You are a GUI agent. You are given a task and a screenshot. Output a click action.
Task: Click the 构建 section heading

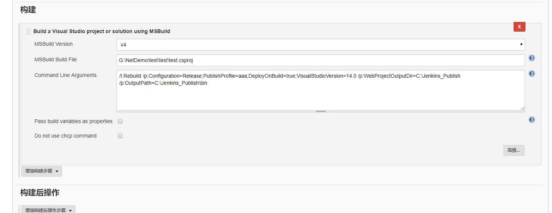point(28,10)
